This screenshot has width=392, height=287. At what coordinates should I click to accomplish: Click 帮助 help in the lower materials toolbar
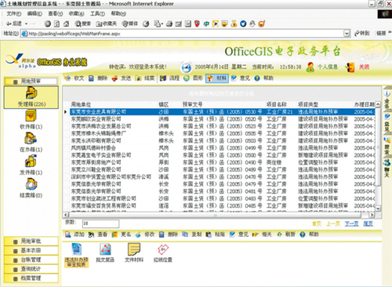pos(309,234)
